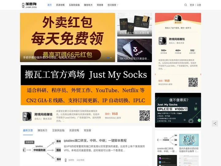This screenshot has height=166, width=221.
Task: Click the 460+ 内容数量 stat
Action: click(178, 52)
